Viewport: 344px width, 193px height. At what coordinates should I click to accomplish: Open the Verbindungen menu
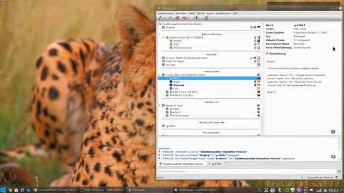click(166, 13)
